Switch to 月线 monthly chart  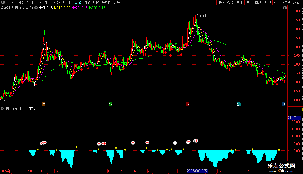pyautogui.click(x=96, y=2)
